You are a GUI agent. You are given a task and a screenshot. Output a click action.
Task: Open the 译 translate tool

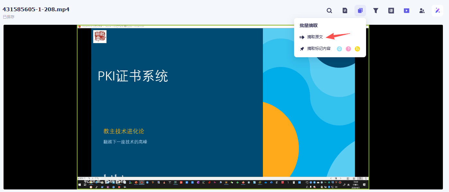(x=391, y=10)
